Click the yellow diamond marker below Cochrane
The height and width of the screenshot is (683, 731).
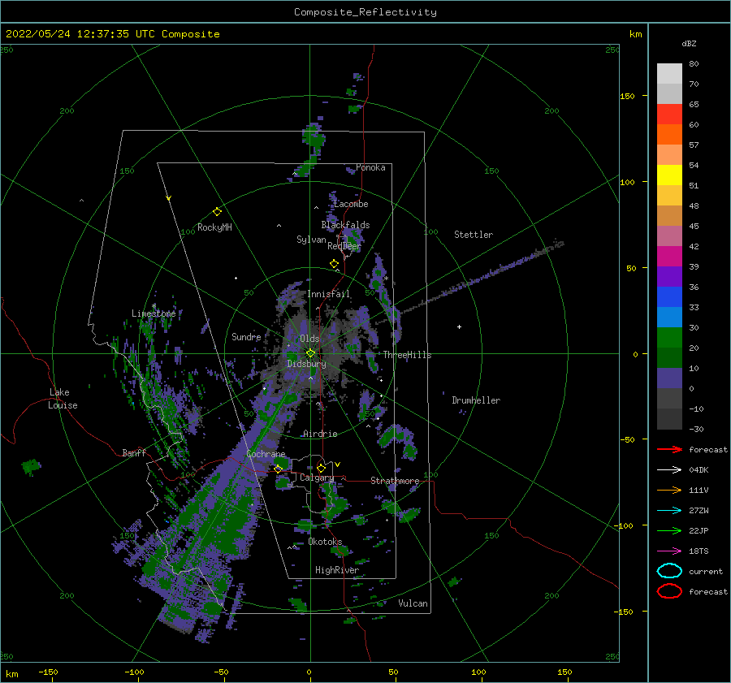(x=279, y=469)
